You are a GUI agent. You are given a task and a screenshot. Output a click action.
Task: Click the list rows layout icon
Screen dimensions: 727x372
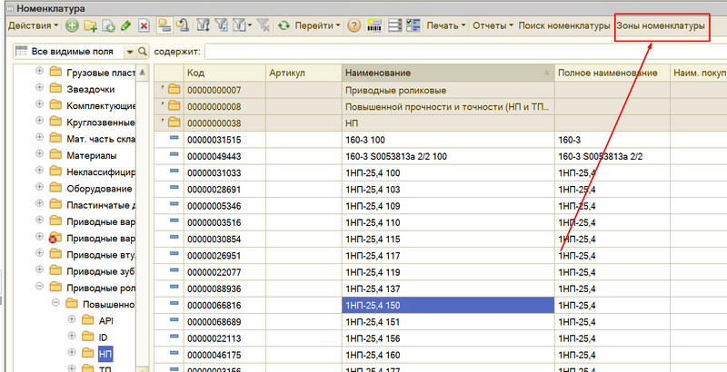click(394, 26)
